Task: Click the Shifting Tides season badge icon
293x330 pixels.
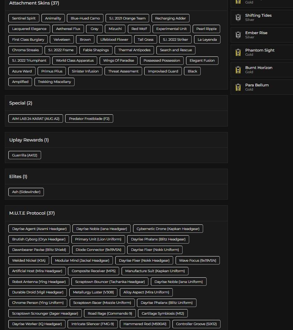Action: [x=238, y=17]
